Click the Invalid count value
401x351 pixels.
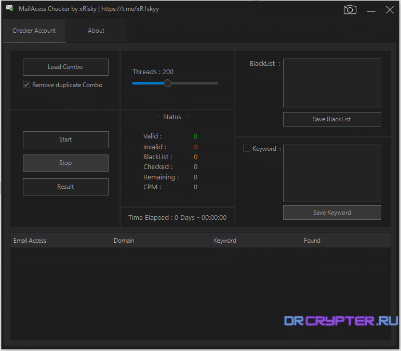click(x=196, y=147)
